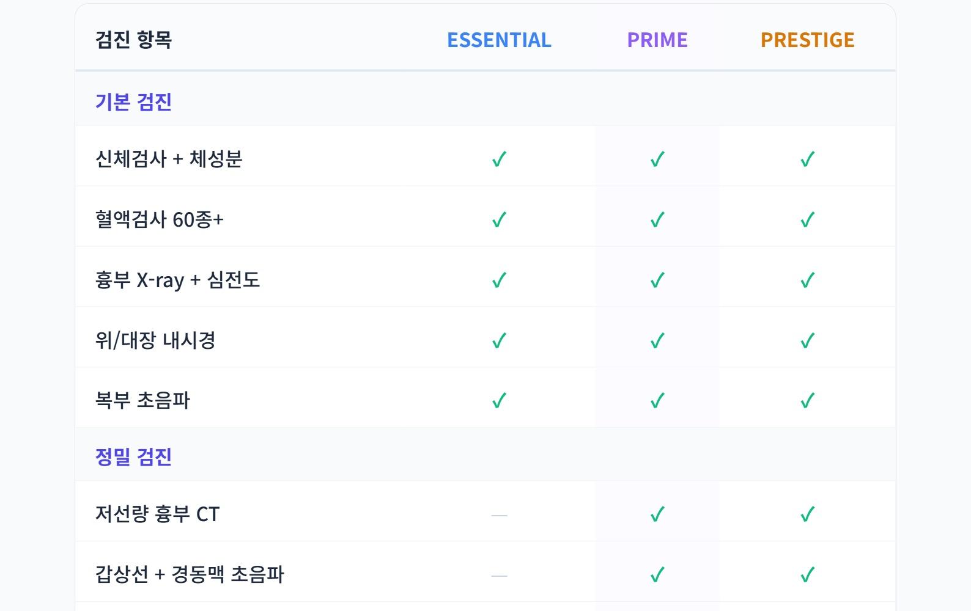Select the PRESTIGE plan column header
971x611 pixels.
click(807, 40)
